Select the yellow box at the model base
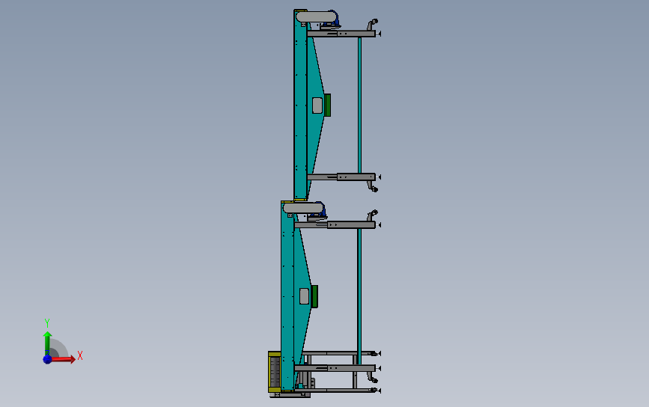649x407 pixels. pyautogui.click(x=275, y=372)
